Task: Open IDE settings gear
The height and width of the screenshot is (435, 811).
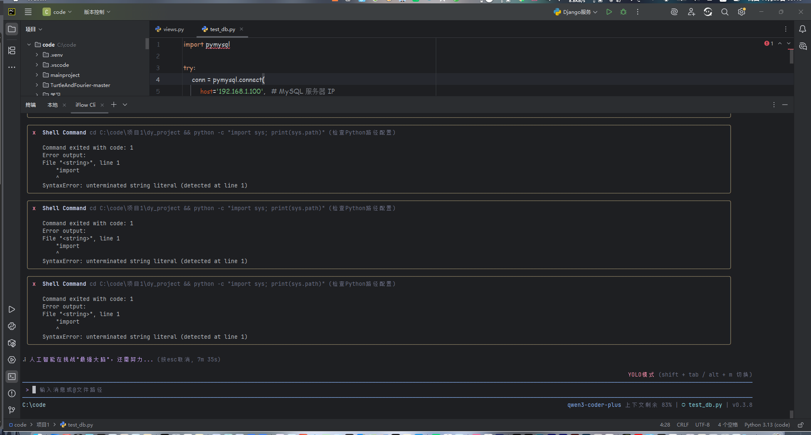Action: pos(741,12)
